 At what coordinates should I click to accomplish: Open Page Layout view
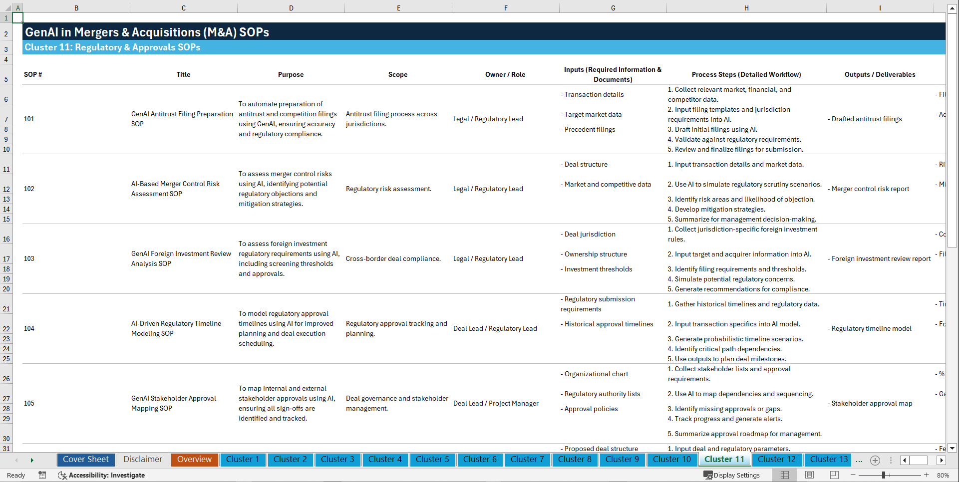pyautogui.click(x=809, y=475)
